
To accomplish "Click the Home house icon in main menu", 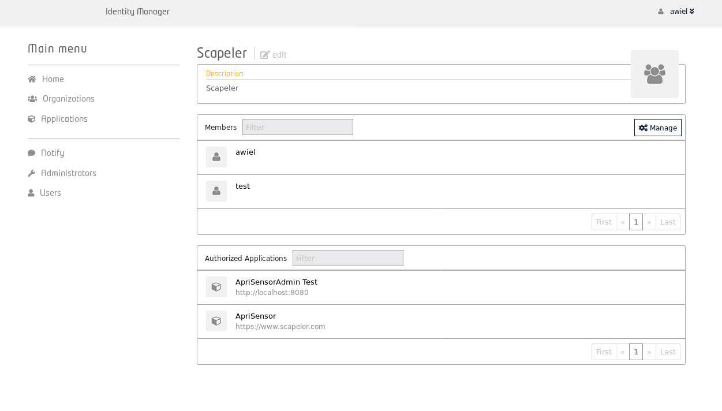I will click(x=32, y=79).
